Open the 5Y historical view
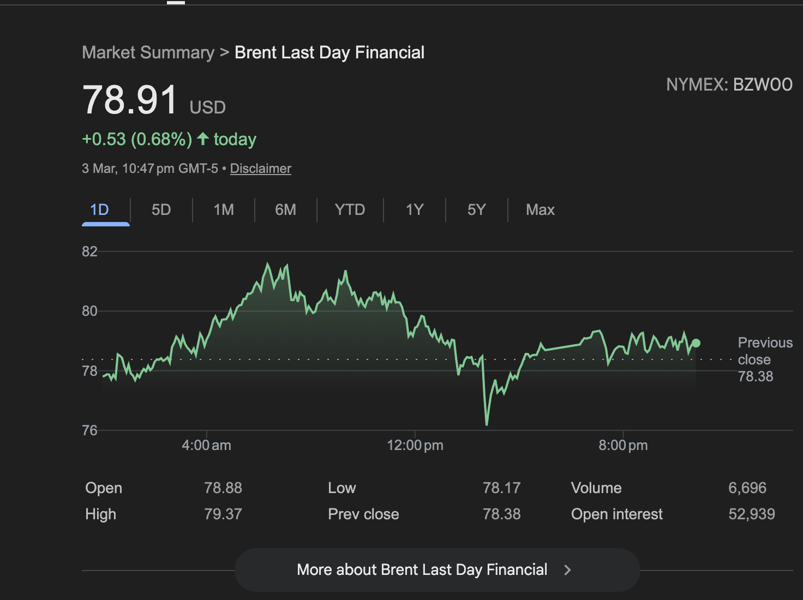 point(476,209)
